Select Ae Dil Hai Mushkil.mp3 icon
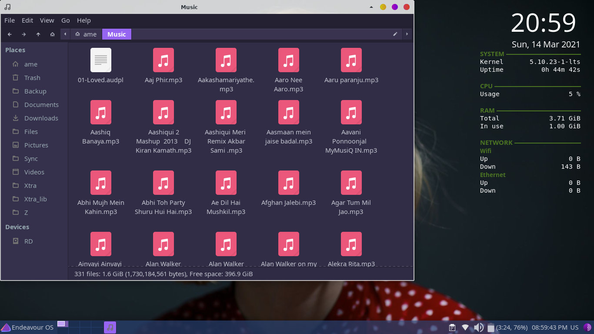The height and width of the screenshot is (334, 594). 226,183
